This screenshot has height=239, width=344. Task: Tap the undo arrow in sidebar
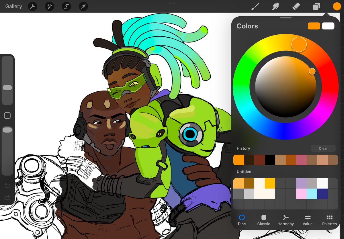7,185
